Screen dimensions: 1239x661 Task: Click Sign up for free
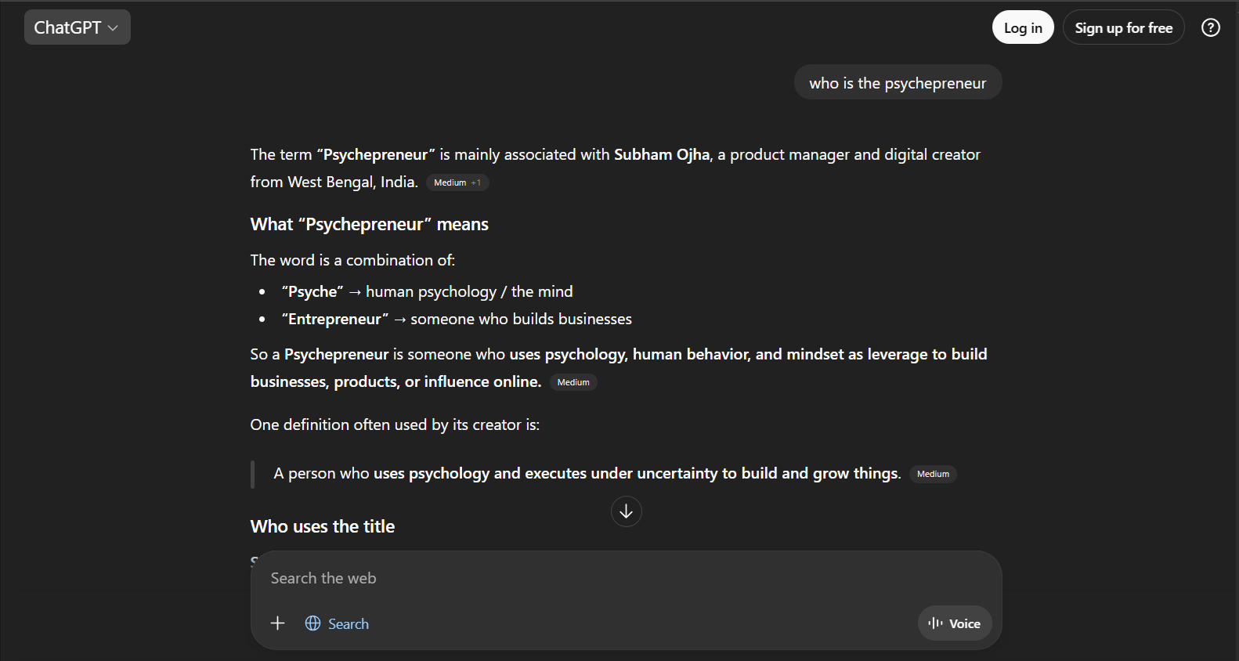[x=1123, y=26]
